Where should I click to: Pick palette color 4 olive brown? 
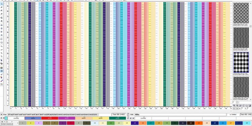47,123
